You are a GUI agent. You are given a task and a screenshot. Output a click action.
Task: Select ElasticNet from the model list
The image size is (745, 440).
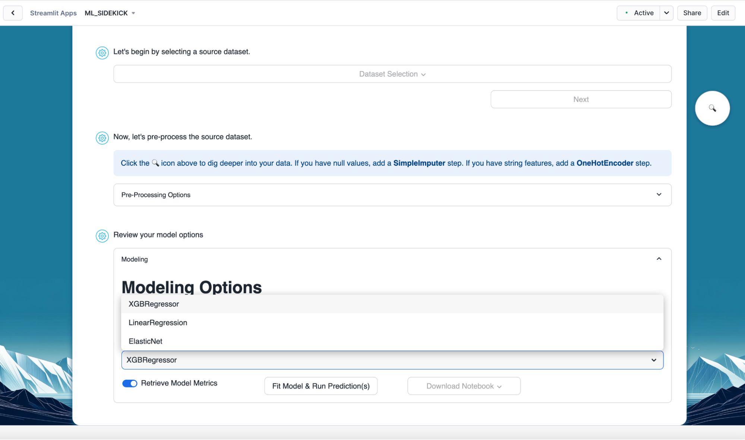pos(146,341)
